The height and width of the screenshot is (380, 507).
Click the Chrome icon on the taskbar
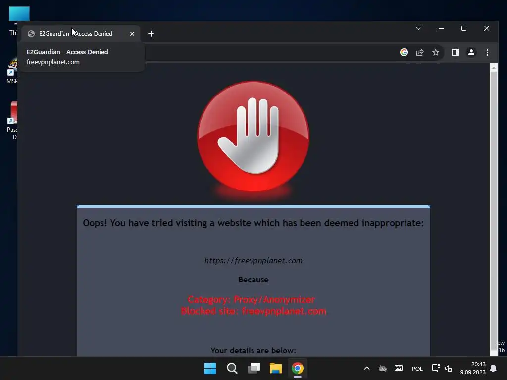(298, 368)
